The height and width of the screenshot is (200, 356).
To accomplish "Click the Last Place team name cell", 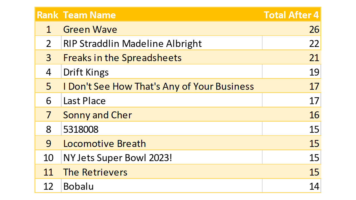I will 84,101.
